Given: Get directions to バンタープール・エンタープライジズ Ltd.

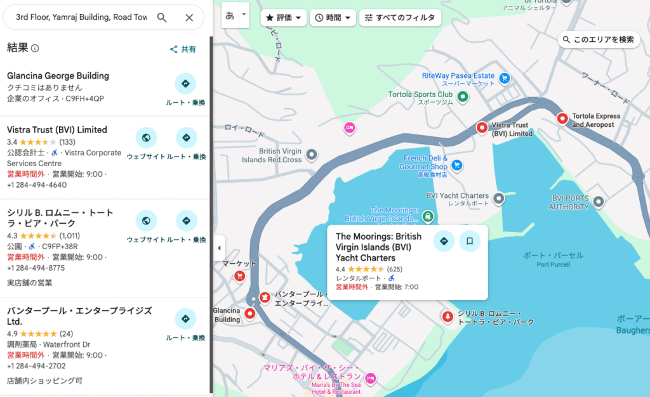Looking at the screenshot, I should tap(185, 319).
